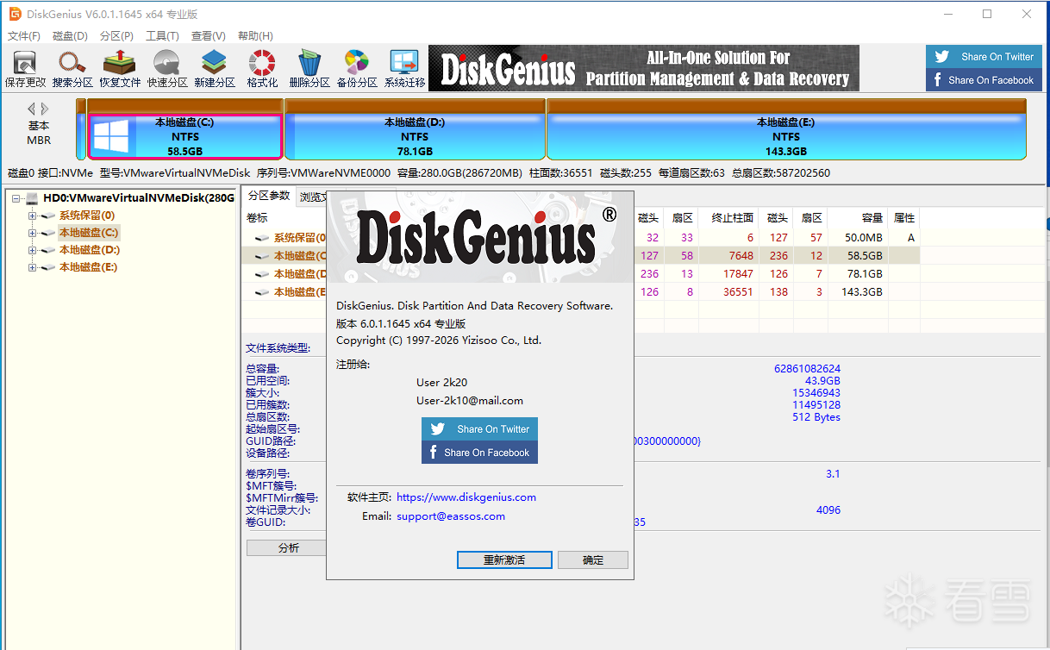Expand the 本地磁盘(C:) tree node
This screenshot has width=1050, height=650.
(x=32, y=233)
